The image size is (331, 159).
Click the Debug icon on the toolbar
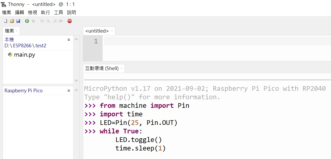point(33,21)
